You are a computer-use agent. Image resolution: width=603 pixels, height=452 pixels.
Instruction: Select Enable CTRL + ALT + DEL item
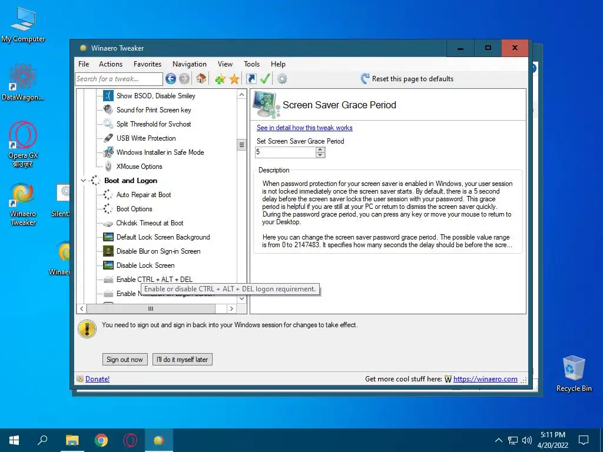tap(155, 280)
